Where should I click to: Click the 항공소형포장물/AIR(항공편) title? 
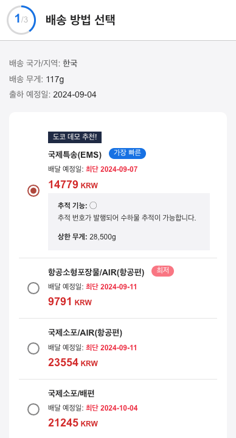tap(96, 272)
